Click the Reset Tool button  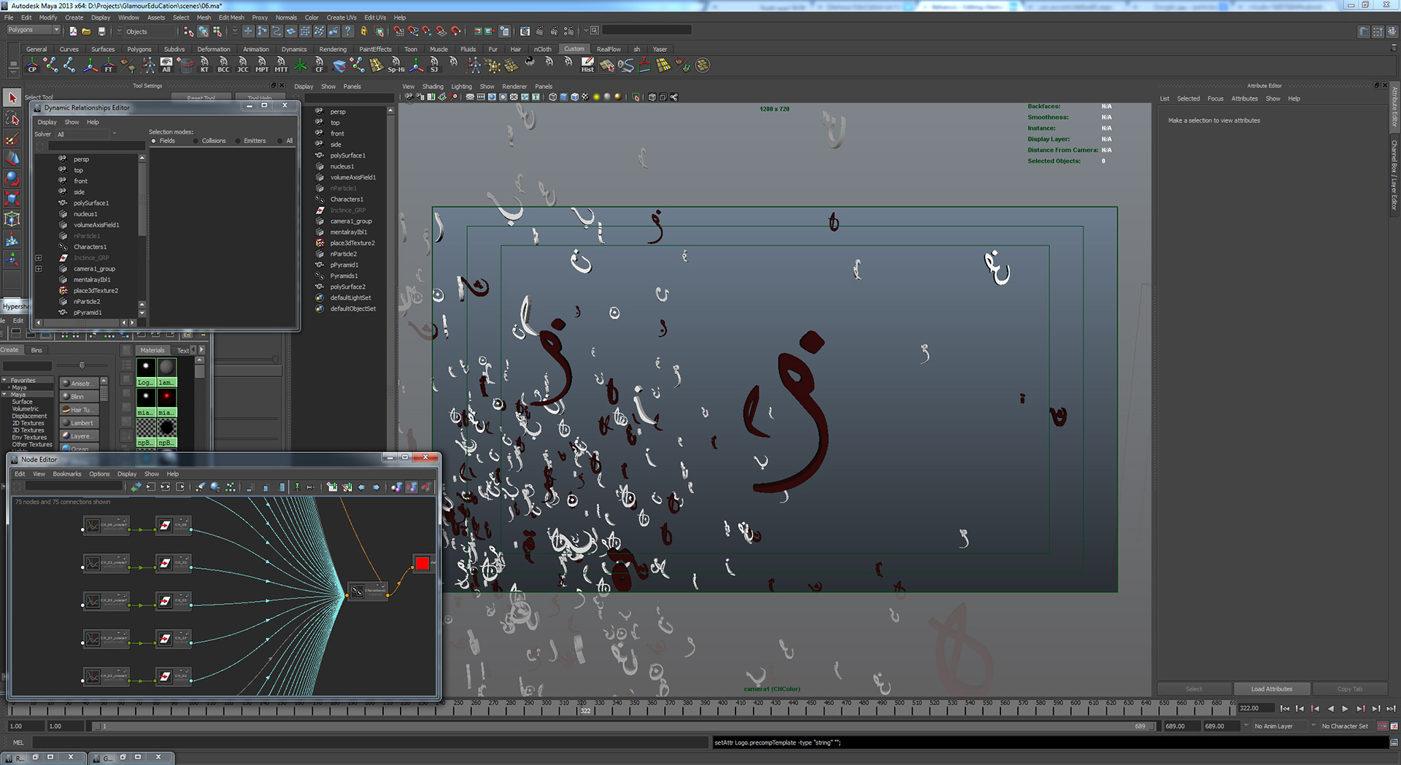pos(201,97)
